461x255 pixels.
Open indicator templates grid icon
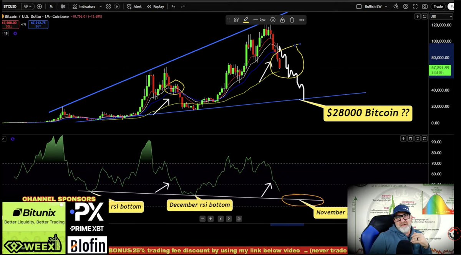[x=109, y=7]
